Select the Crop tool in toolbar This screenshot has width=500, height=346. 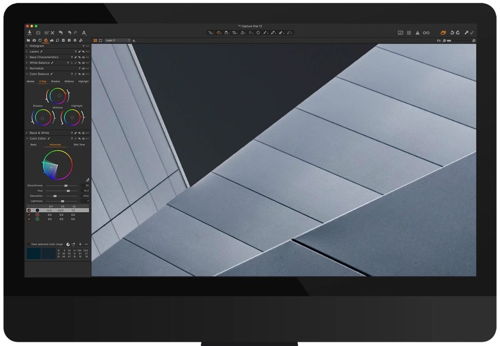pos(234,33)
